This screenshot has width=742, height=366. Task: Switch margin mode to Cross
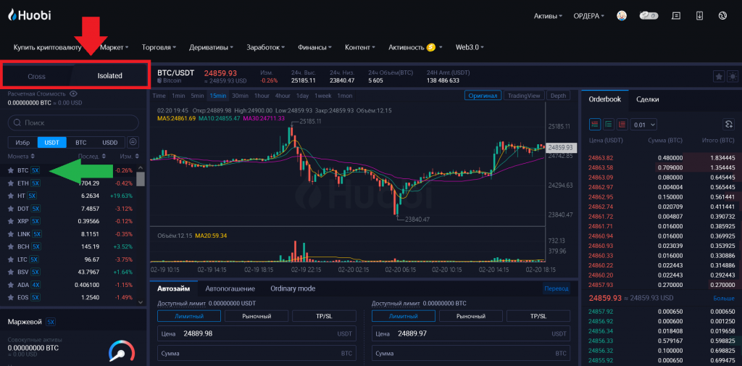coord(36,76)
